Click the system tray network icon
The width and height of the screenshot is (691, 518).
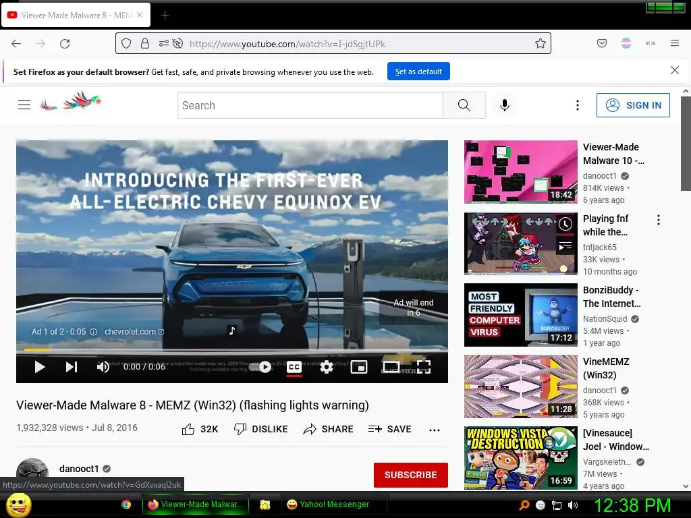[557, 505]
